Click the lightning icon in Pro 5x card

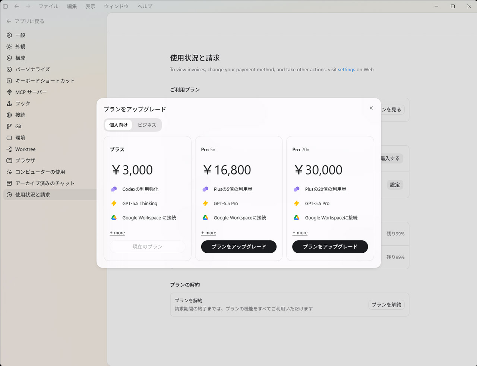point(205,203)
